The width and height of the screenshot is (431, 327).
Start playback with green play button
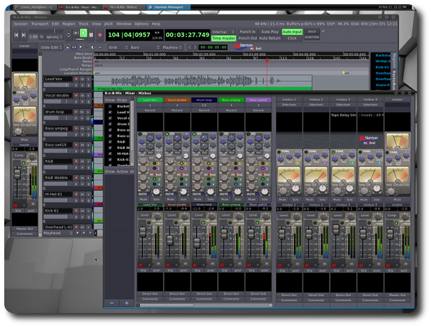(x=84, y=34)
